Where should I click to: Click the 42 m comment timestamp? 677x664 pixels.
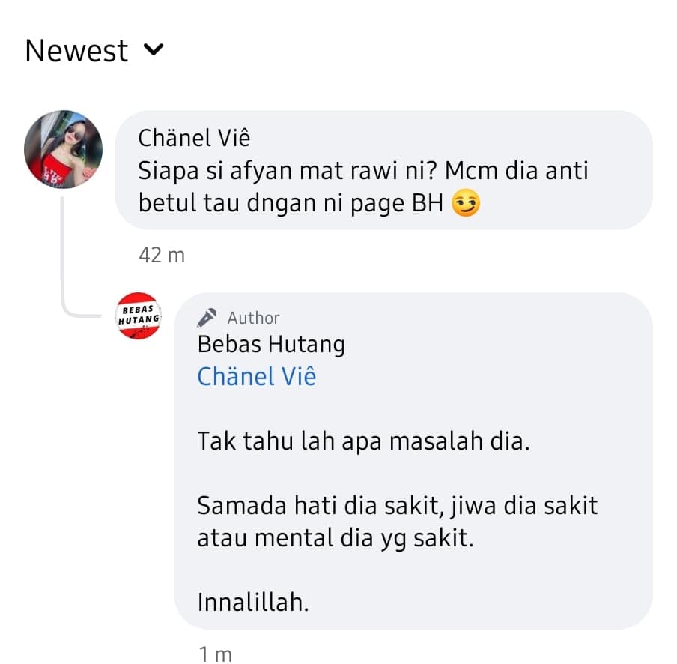point(162,255)
